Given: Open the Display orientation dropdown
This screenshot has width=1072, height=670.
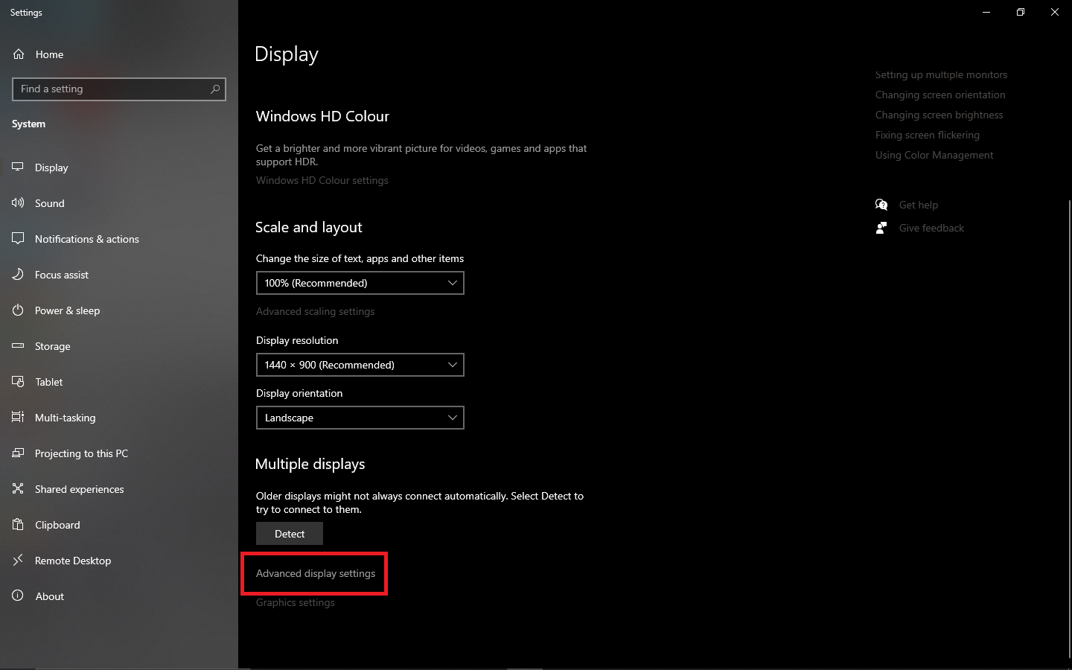Looking at the screenshot, I should 360,418.
